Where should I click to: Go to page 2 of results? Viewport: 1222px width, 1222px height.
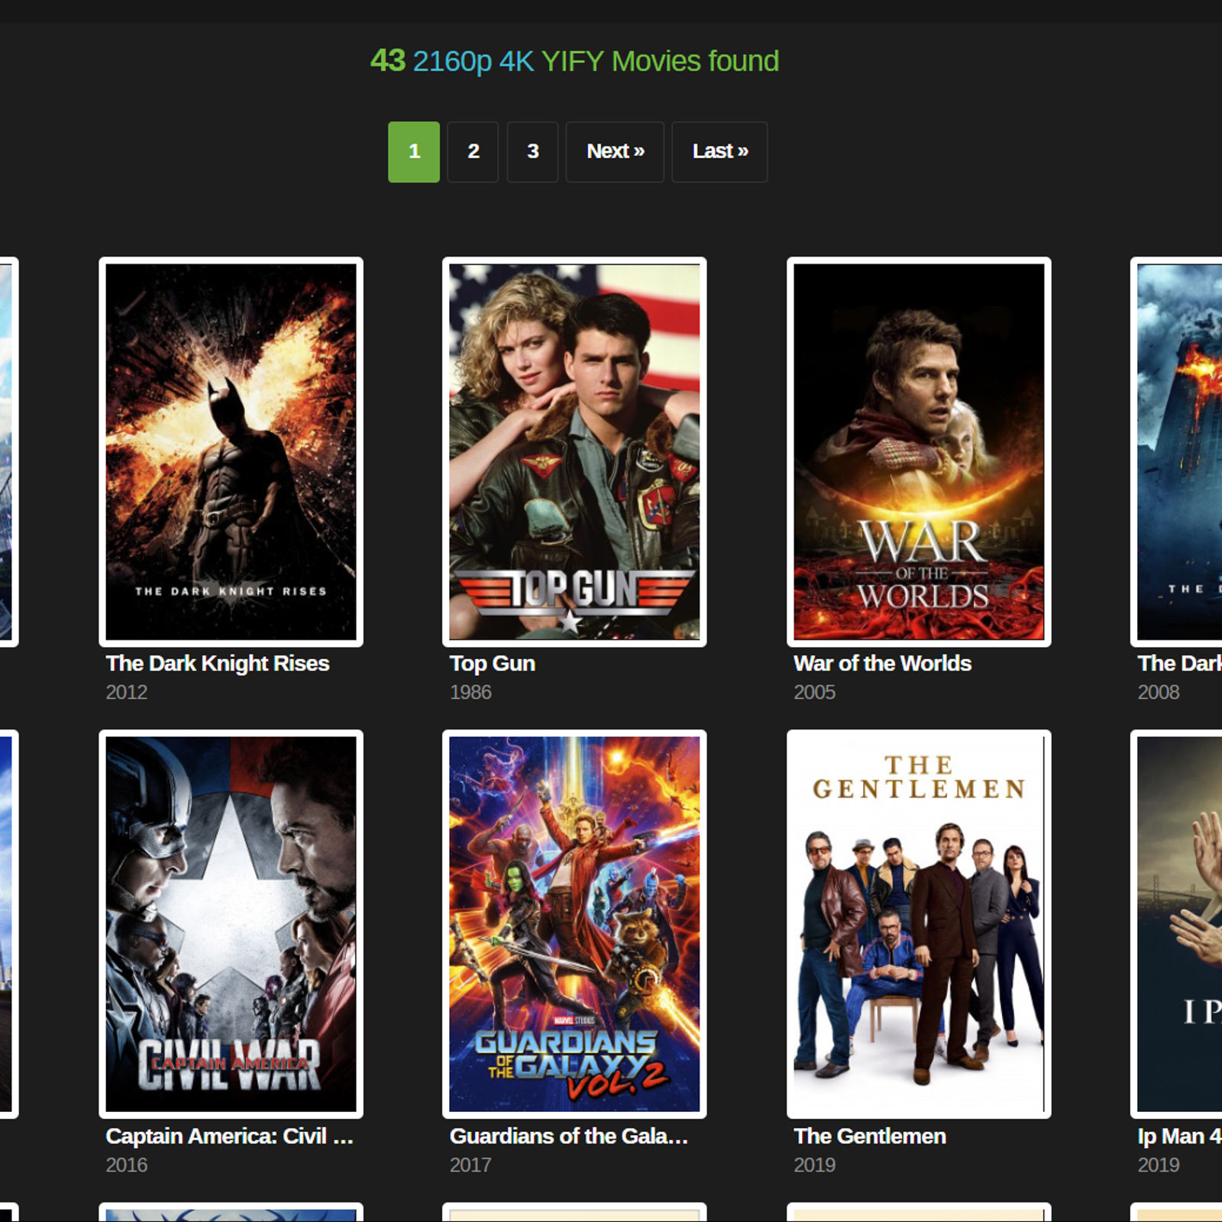click(x=473, y=152)
